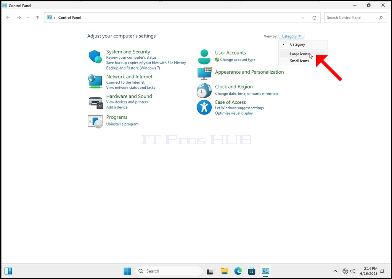This screenshot has height=279, width=392.
Task: Open the Network and Internet globe icon
Action: tap(95, 81)
